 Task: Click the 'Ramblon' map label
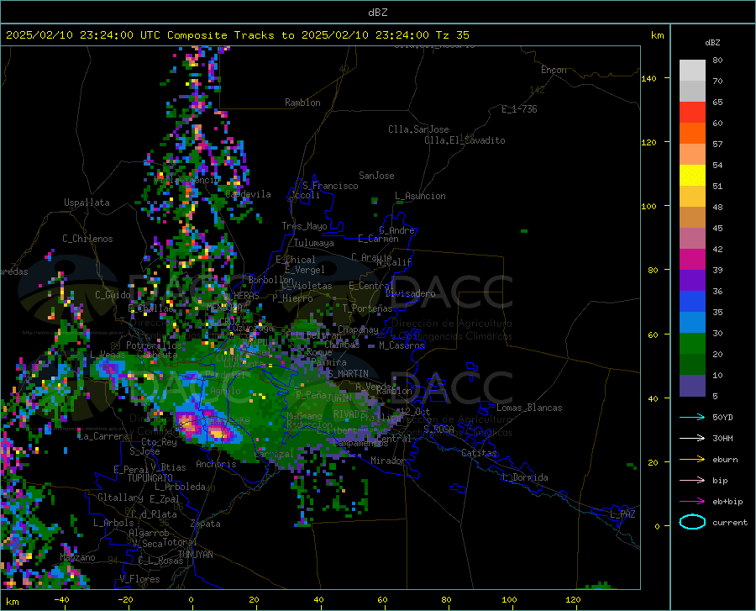click(x=302, y=103)
